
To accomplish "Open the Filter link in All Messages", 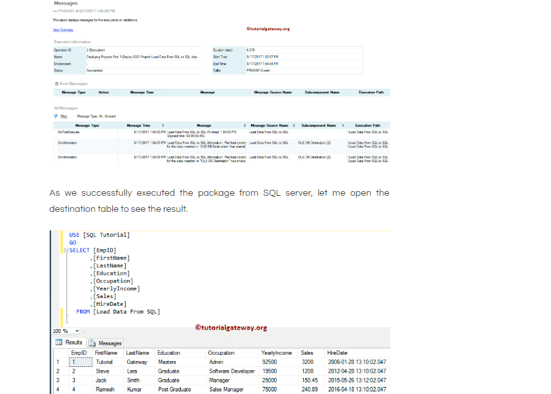I will [64, 117].
